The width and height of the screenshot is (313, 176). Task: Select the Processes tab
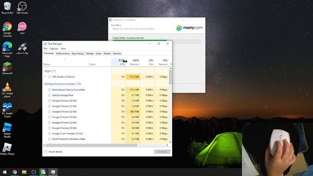coord(49,53)
